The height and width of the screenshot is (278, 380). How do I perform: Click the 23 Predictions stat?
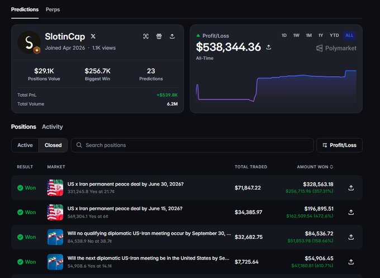151,74
